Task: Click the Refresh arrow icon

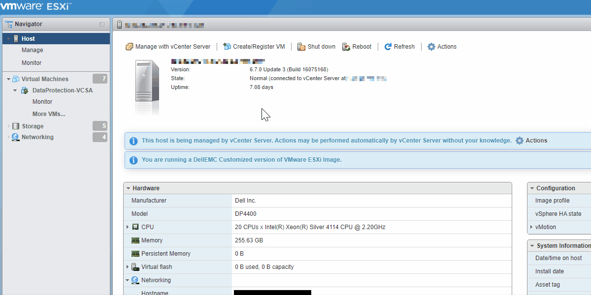Action: (x=388, y=47)
